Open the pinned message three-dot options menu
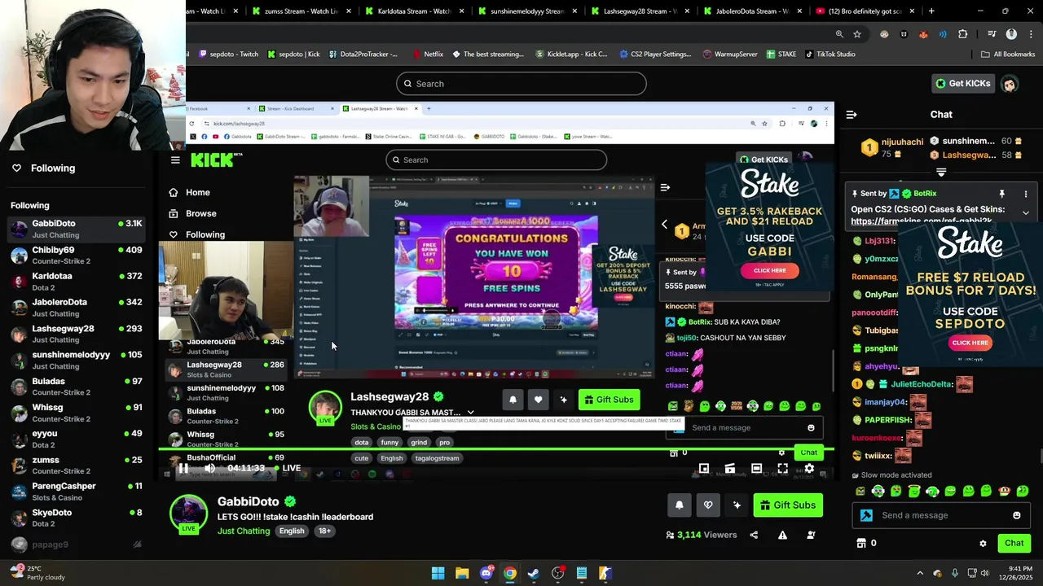 point(1026,194)
